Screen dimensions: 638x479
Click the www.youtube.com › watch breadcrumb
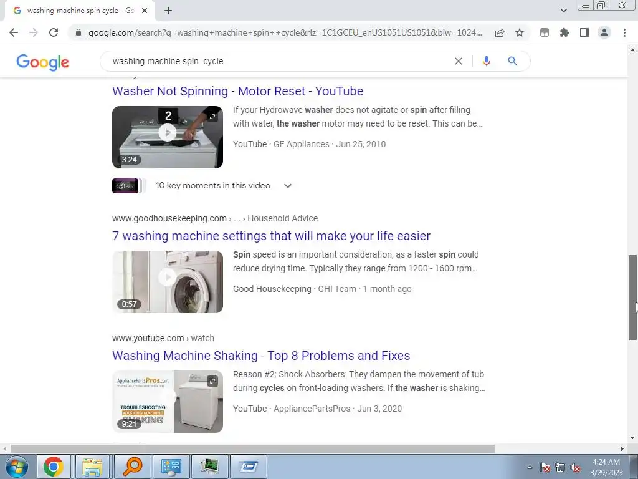(x=163, y=338)
